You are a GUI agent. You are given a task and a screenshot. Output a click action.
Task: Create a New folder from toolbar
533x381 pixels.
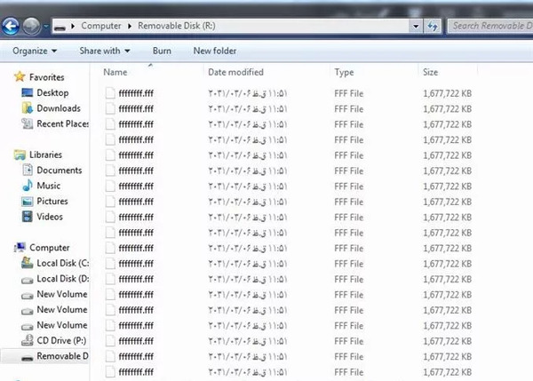215,51
